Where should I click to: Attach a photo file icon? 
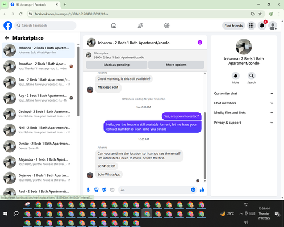point(97,190)
